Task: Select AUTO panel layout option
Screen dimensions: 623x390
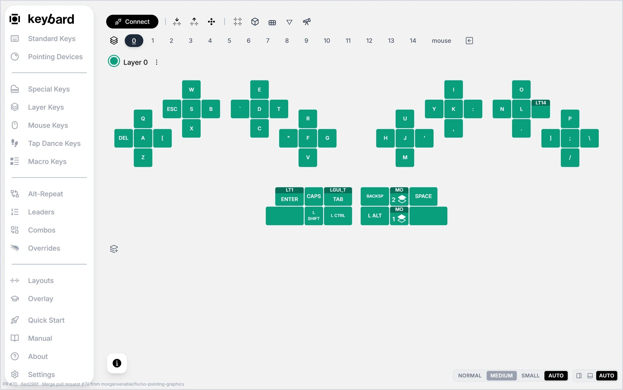Action: pos(606,376)
